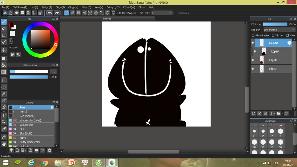Select the Gradient tool
This screenshot has width=297, height=167.
(4, 72)
